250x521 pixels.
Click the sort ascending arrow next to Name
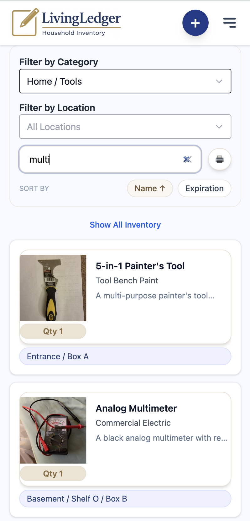[163, 188]
